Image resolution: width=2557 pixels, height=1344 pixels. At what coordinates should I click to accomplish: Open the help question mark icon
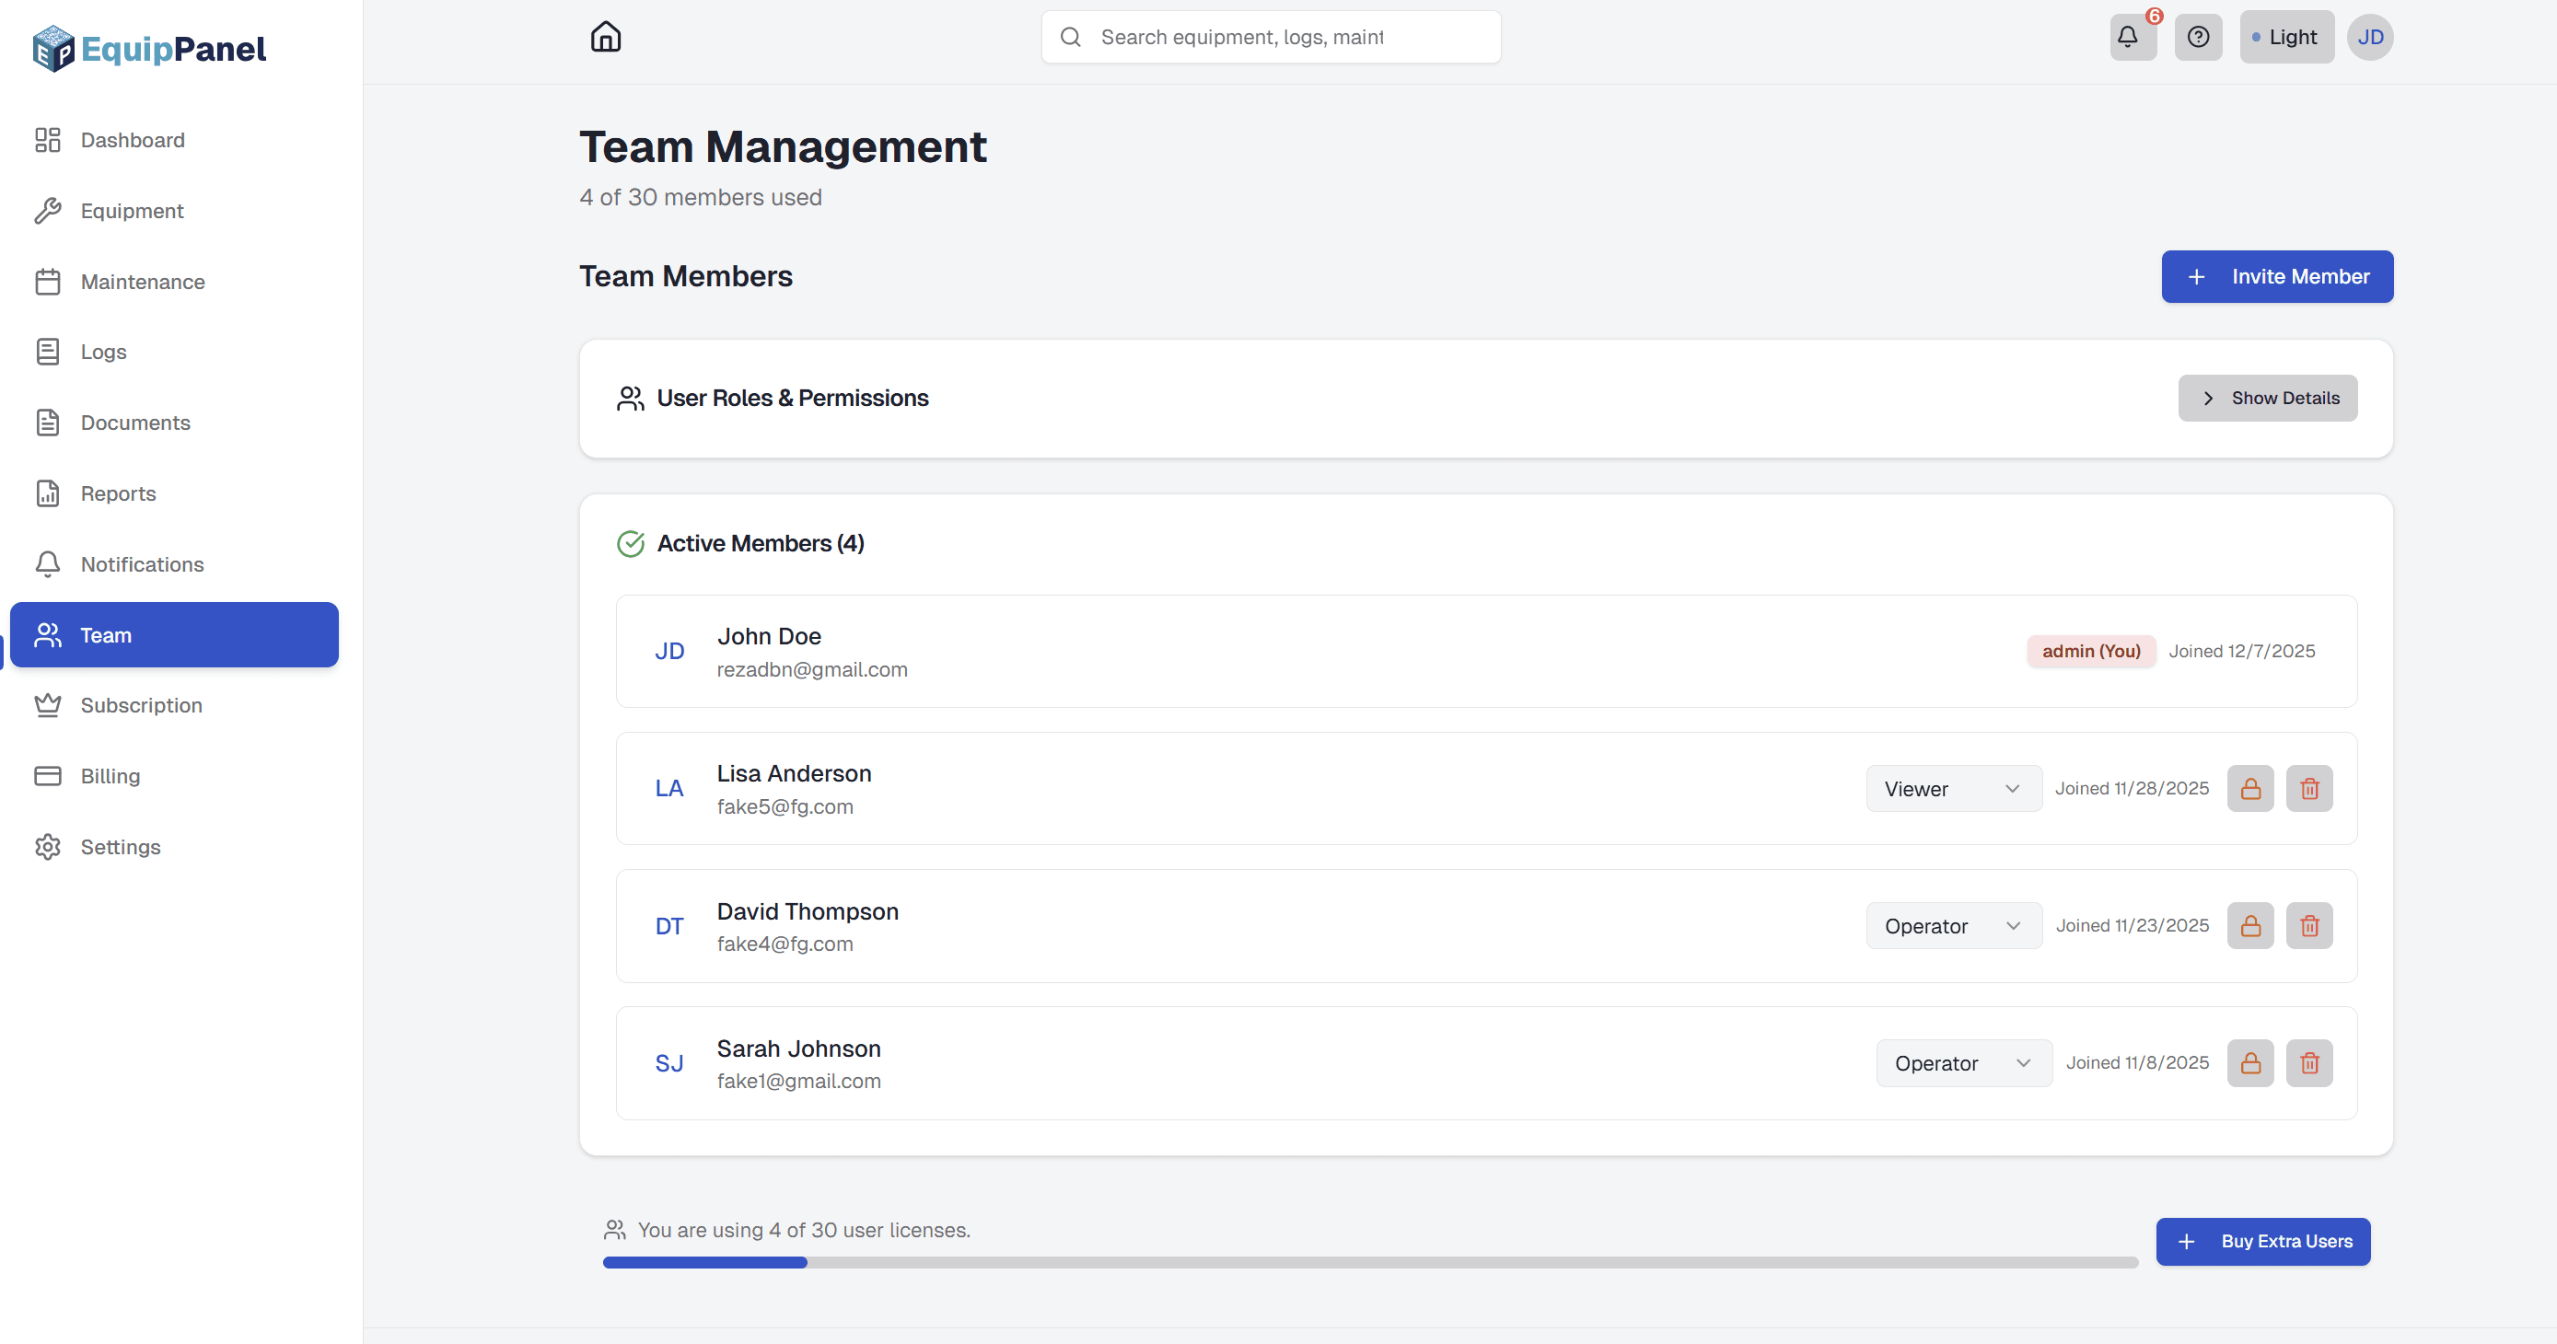2199,37
